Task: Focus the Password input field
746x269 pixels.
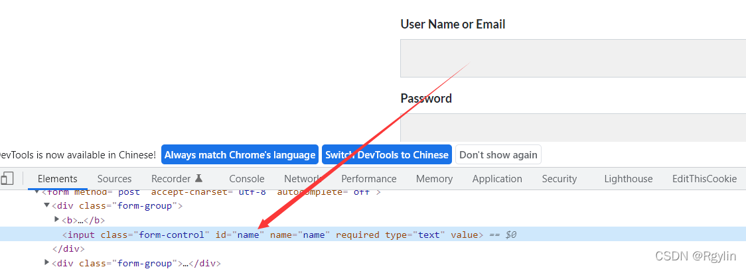Action: click(573, 127)
